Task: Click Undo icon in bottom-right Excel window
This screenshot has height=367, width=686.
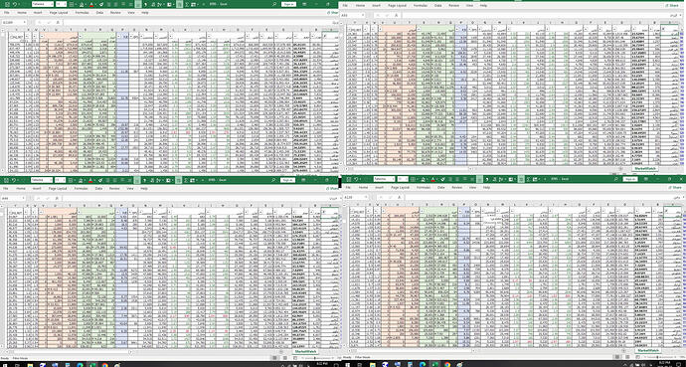Action: click(356, 179)
